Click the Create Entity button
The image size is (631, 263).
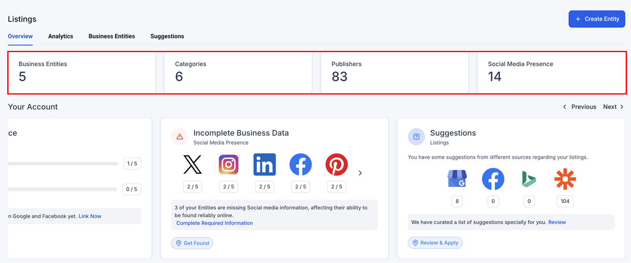[597, 19]
